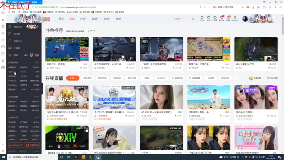
Task: Click the 客户端打开 button at sidebar bottom
Action: click(x=16, y=145)
